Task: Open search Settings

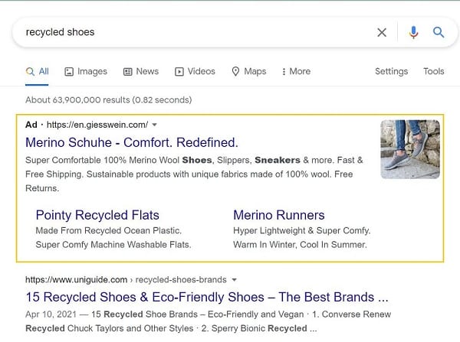Action: pos(391,71)
